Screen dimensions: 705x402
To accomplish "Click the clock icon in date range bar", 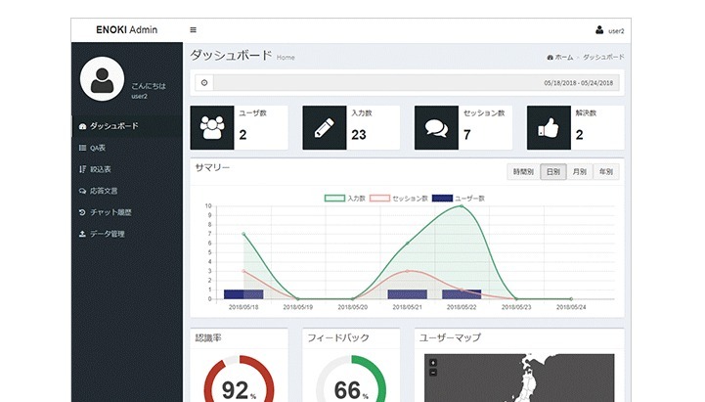I will [204, 83].
